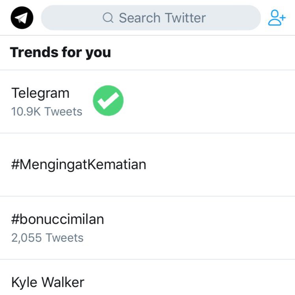Viewport: 295px width, 295px height.
Task: Focus the Search Twitter field
Action: click(x=151, y=18)
